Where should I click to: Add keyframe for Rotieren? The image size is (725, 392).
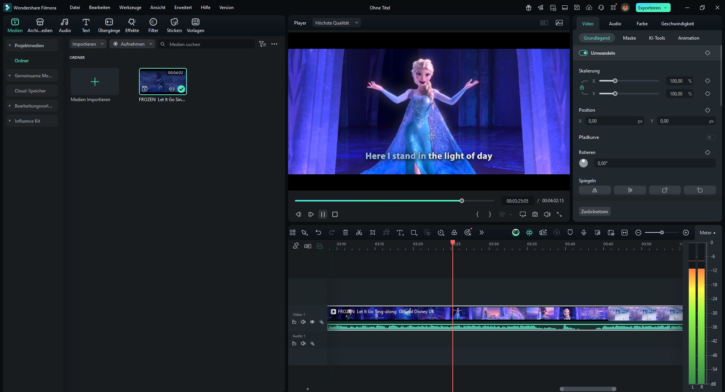click(x=708, y=152)
